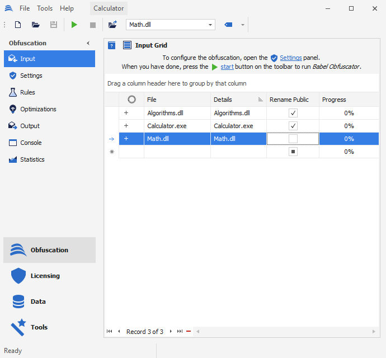The image size is (386, 358).
Task: Open the Math.dll combo box dropdown
Action: tap(210, 25)
